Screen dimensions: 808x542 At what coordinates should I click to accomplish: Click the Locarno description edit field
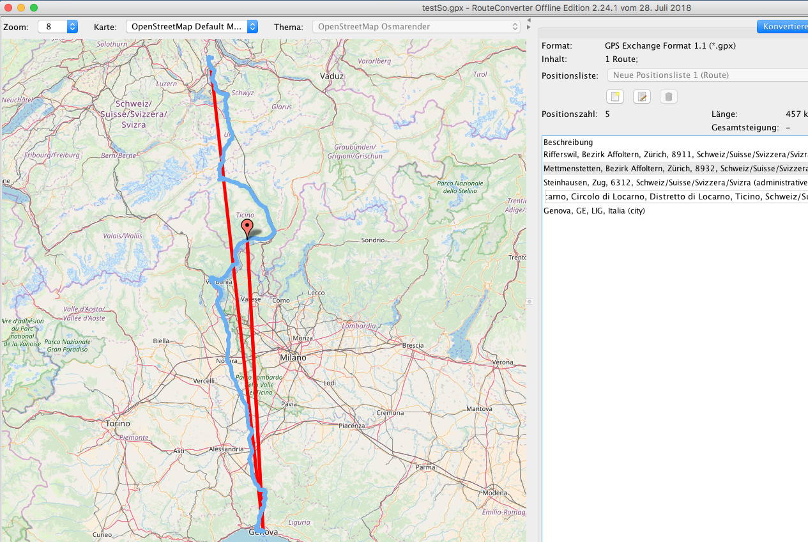coord(675,197)
